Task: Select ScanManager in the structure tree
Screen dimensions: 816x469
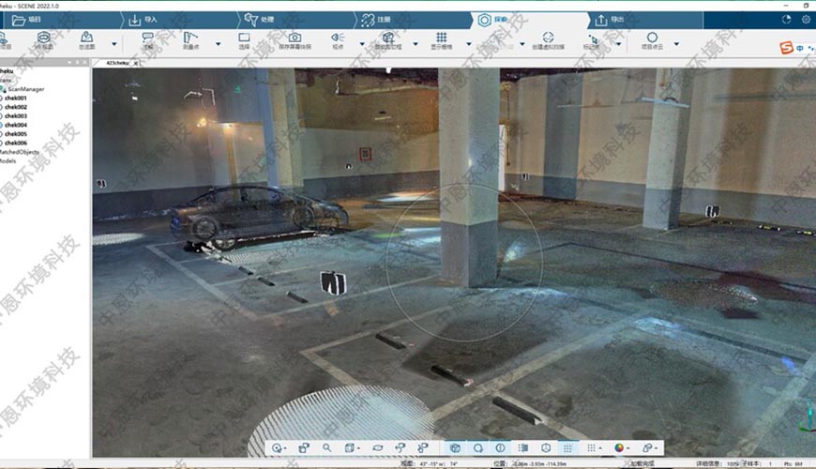Action: [x=25, y=89]
